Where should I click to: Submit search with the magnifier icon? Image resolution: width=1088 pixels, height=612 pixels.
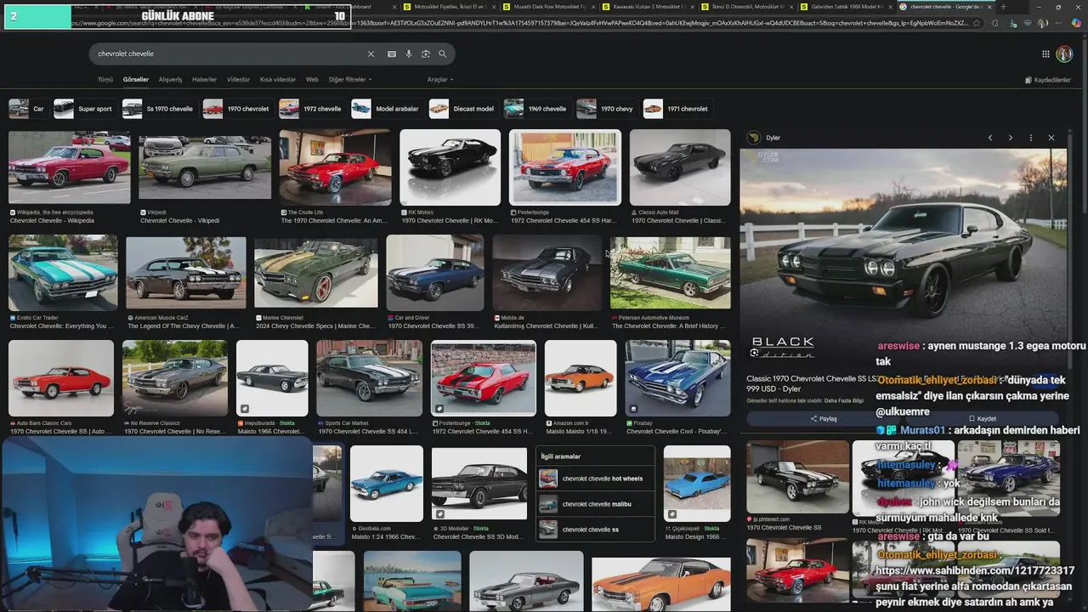442,54
